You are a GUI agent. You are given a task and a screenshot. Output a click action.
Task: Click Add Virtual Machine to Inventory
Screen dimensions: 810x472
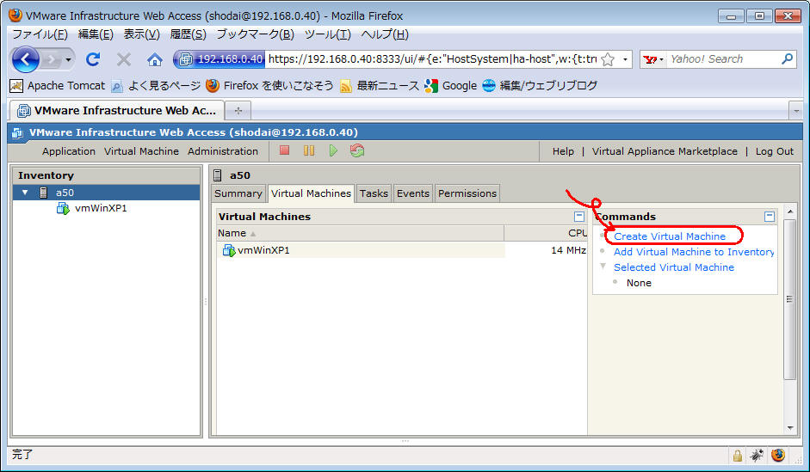pyautogui.click(x=694, y=252)
